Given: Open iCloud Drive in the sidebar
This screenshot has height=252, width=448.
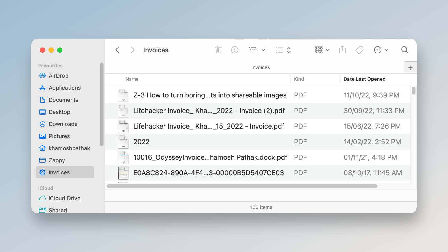Looking at the screenshot, I should (x=65, y=198).
